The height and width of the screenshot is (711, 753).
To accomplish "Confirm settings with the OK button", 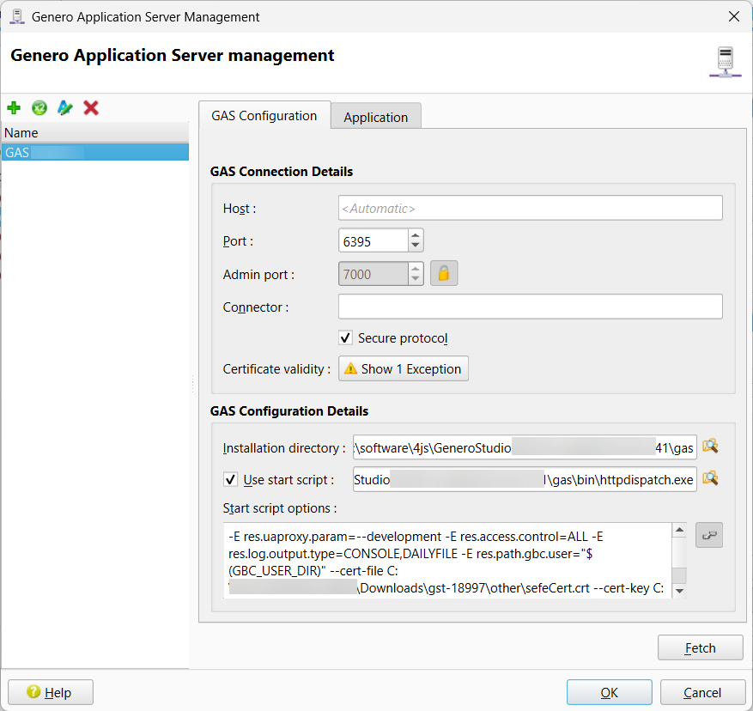I will coord(609,692).
